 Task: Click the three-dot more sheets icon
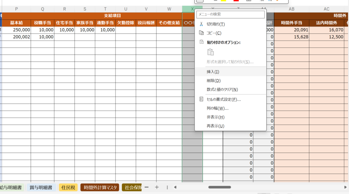(x=147, y=187)
